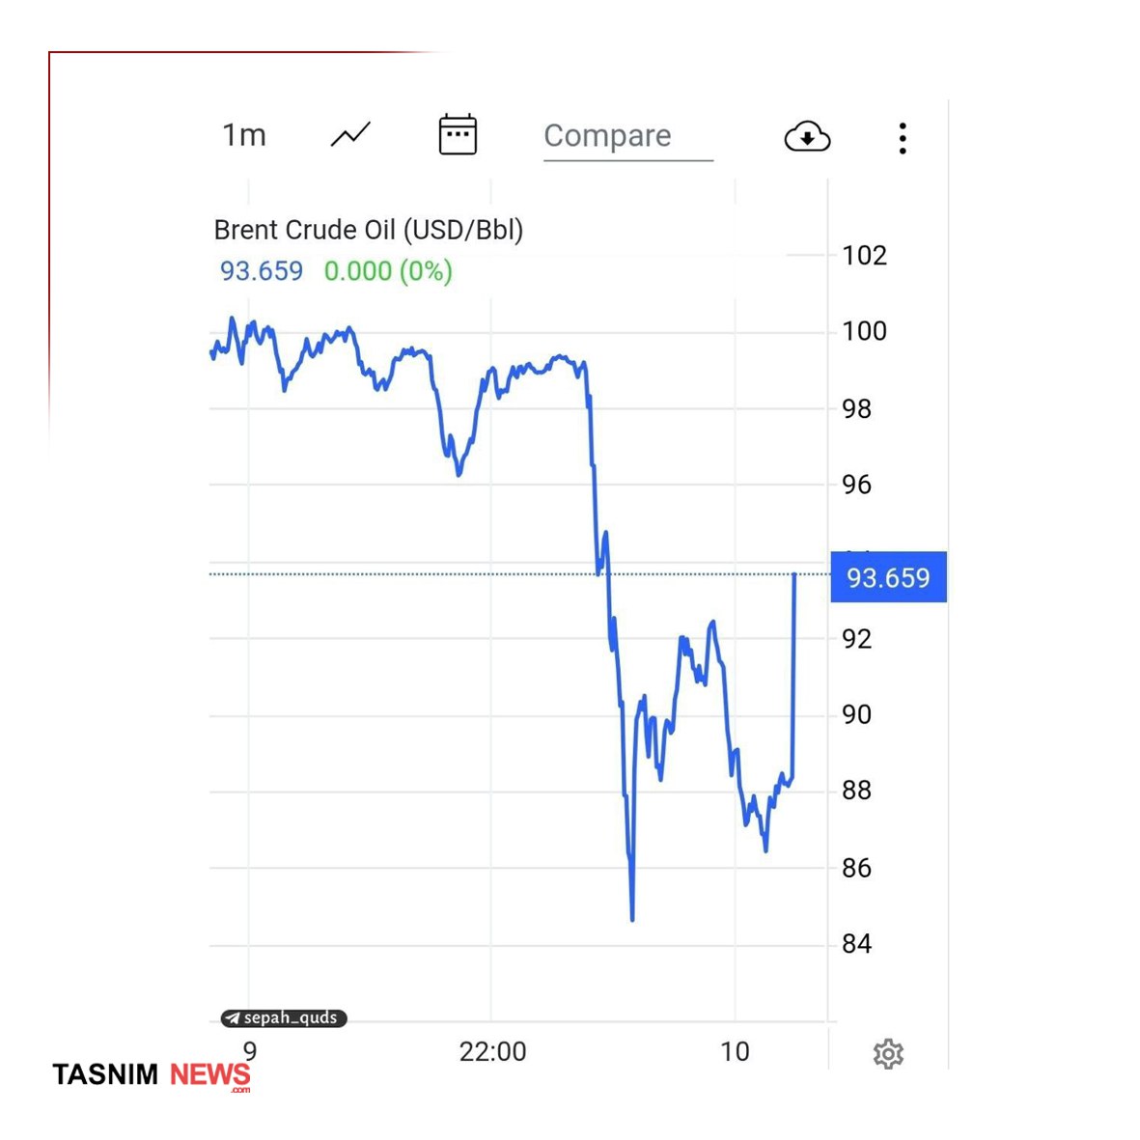Click the Compare input field
Screen dimensions: 1140x1140
[627, 136]
